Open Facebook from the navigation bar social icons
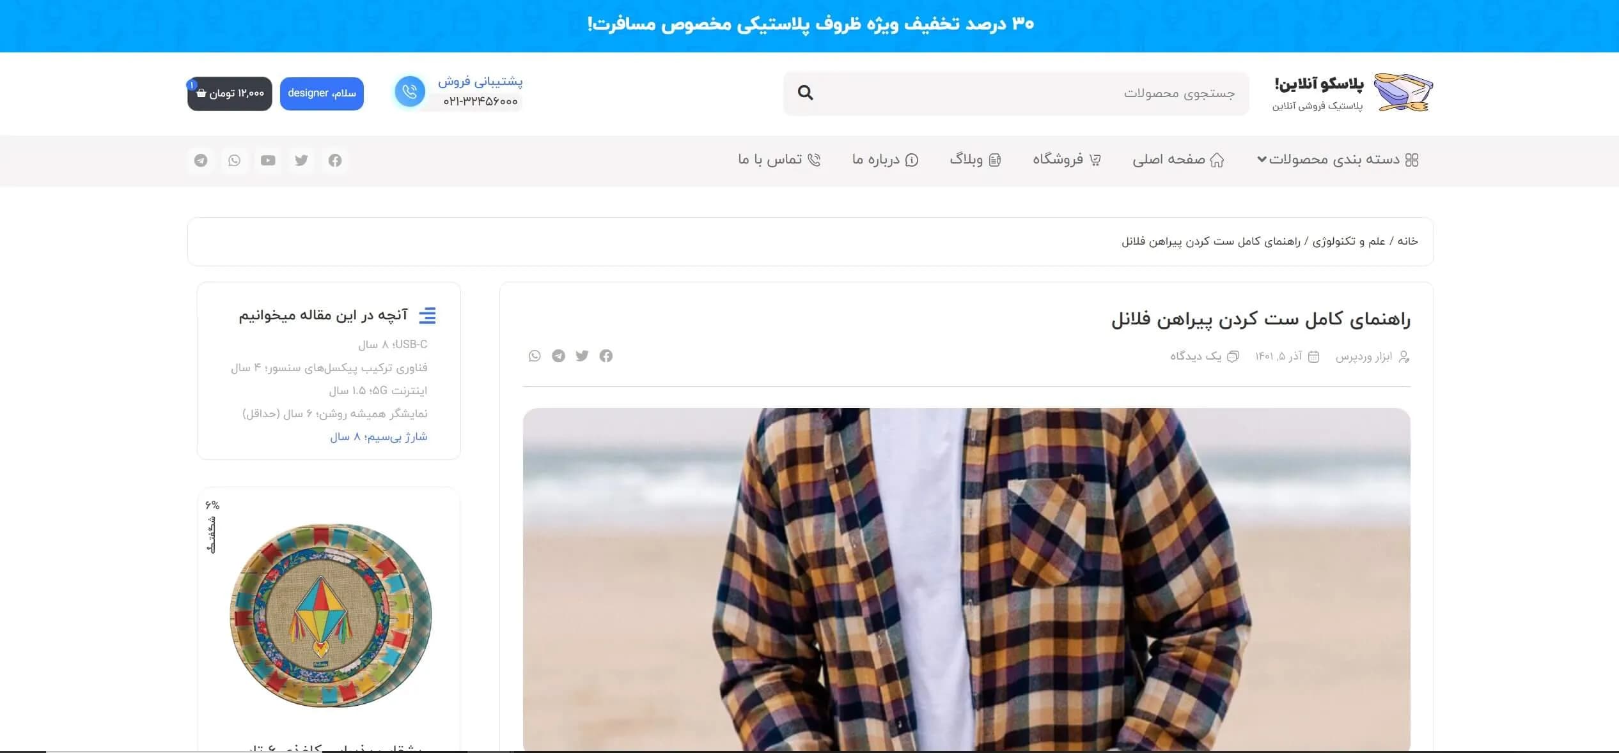The image size is (1619, 753). point(335,160)
